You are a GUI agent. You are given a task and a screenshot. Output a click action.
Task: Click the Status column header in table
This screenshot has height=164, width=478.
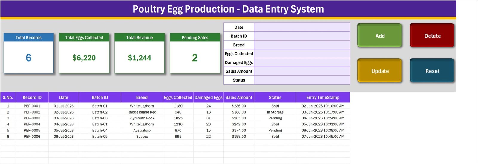(x=275, y=97)
